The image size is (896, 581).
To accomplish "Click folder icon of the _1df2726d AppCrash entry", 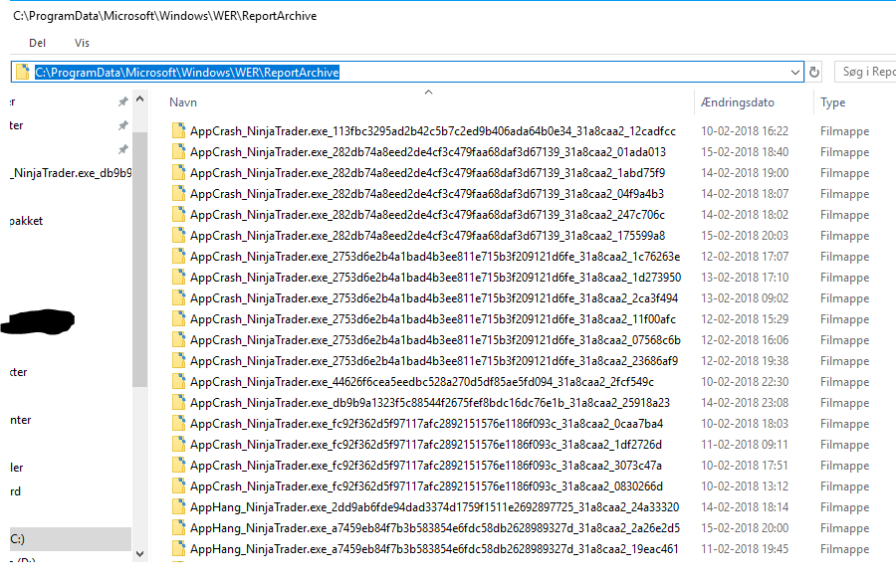I will pyautogui.click(x=178, y=445).
